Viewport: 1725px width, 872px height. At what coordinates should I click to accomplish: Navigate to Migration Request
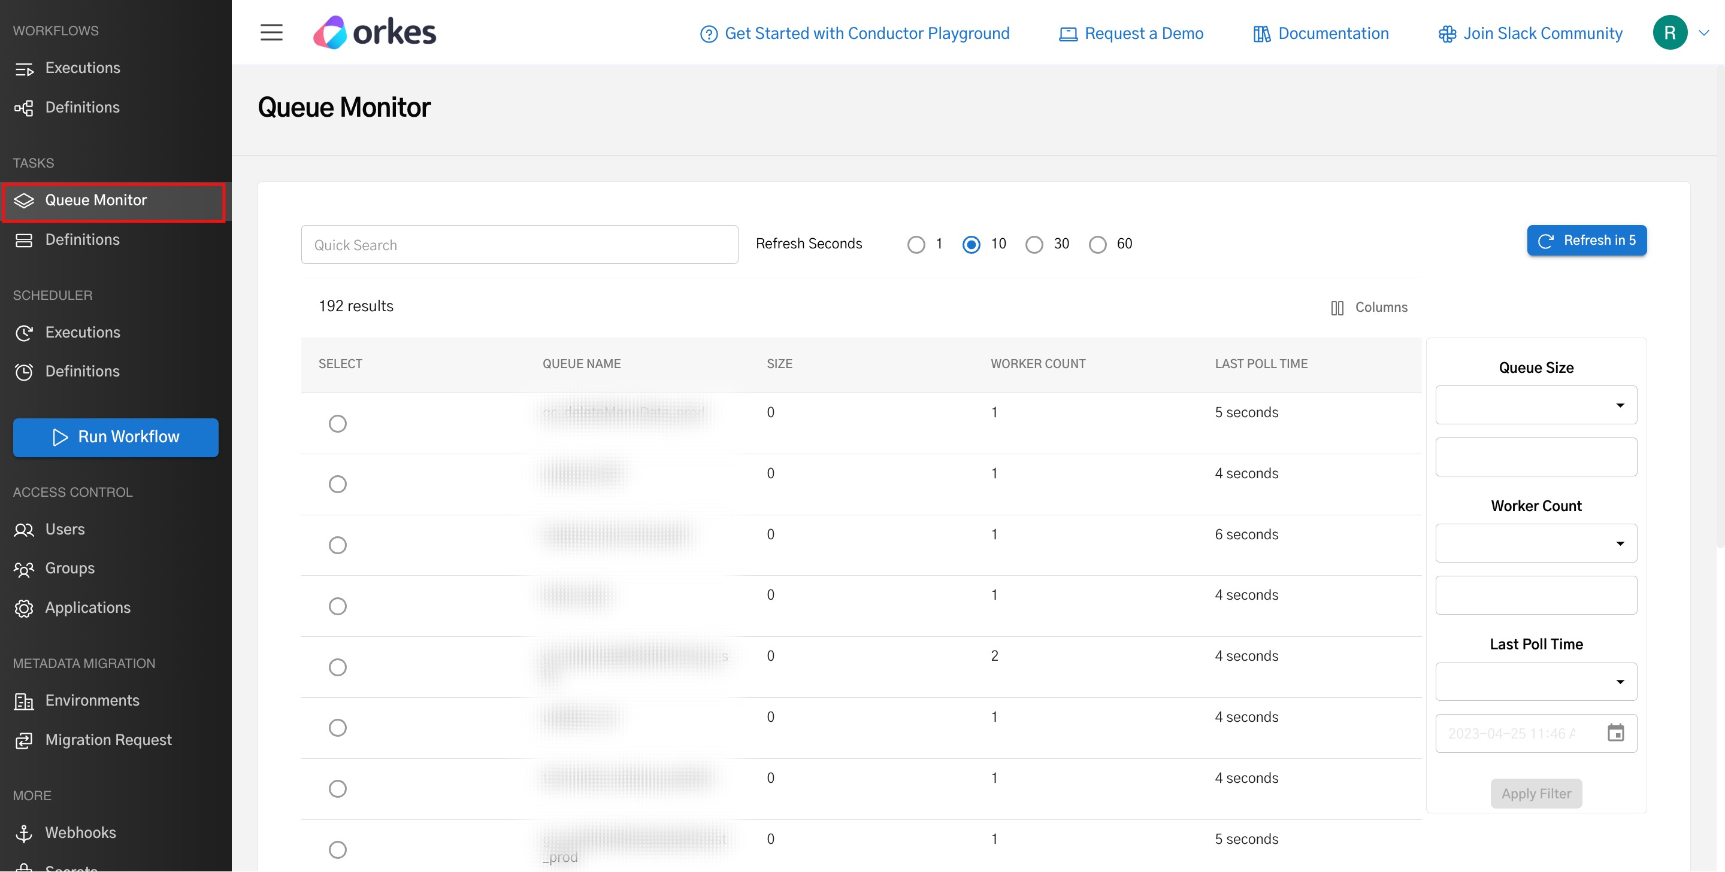[x=108, y=740]
